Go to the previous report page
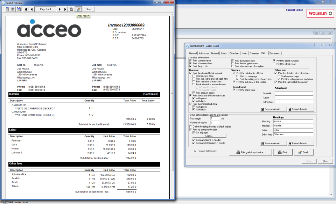336x204 pixels. pyautogui.click(x=31, y=9)
